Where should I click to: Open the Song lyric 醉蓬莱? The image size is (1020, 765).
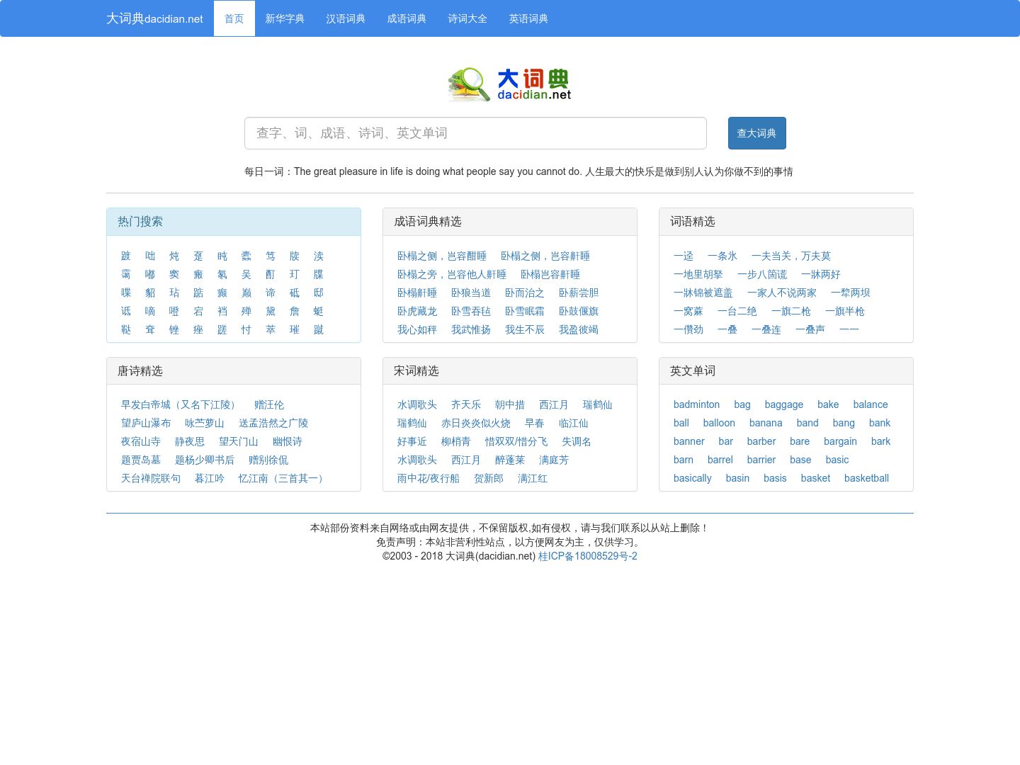[x=510, y=460]
